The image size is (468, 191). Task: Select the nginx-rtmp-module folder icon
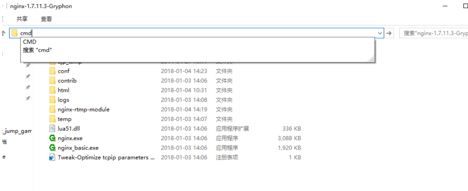click(53, 109)
